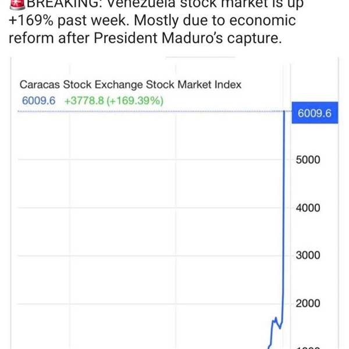Click the partially visible bottom axis label

pos(308,347)
